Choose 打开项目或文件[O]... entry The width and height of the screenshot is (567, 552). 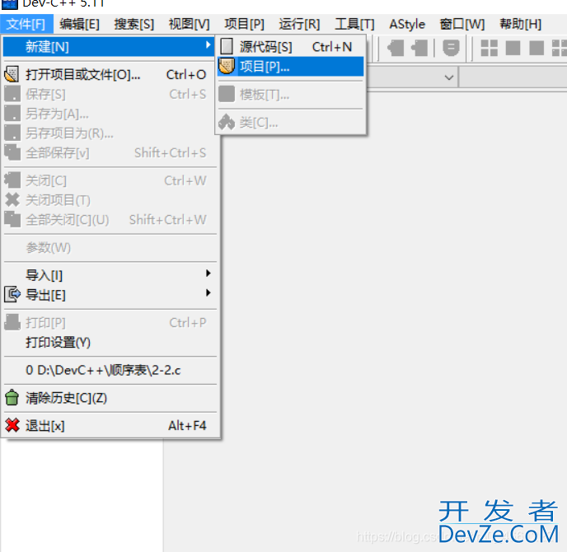pyautogui.click(x=109, y=74)
